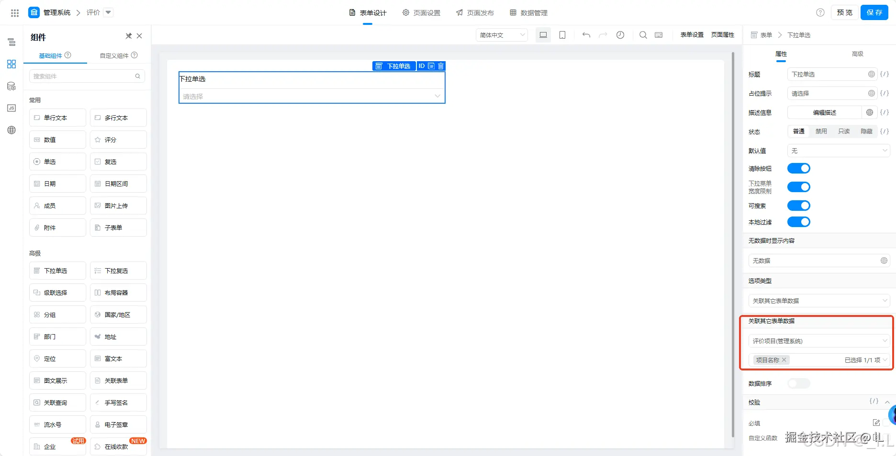Screen dimensions: 896x456
Task: Open 表单设置
Action: (x=692, y=35)
